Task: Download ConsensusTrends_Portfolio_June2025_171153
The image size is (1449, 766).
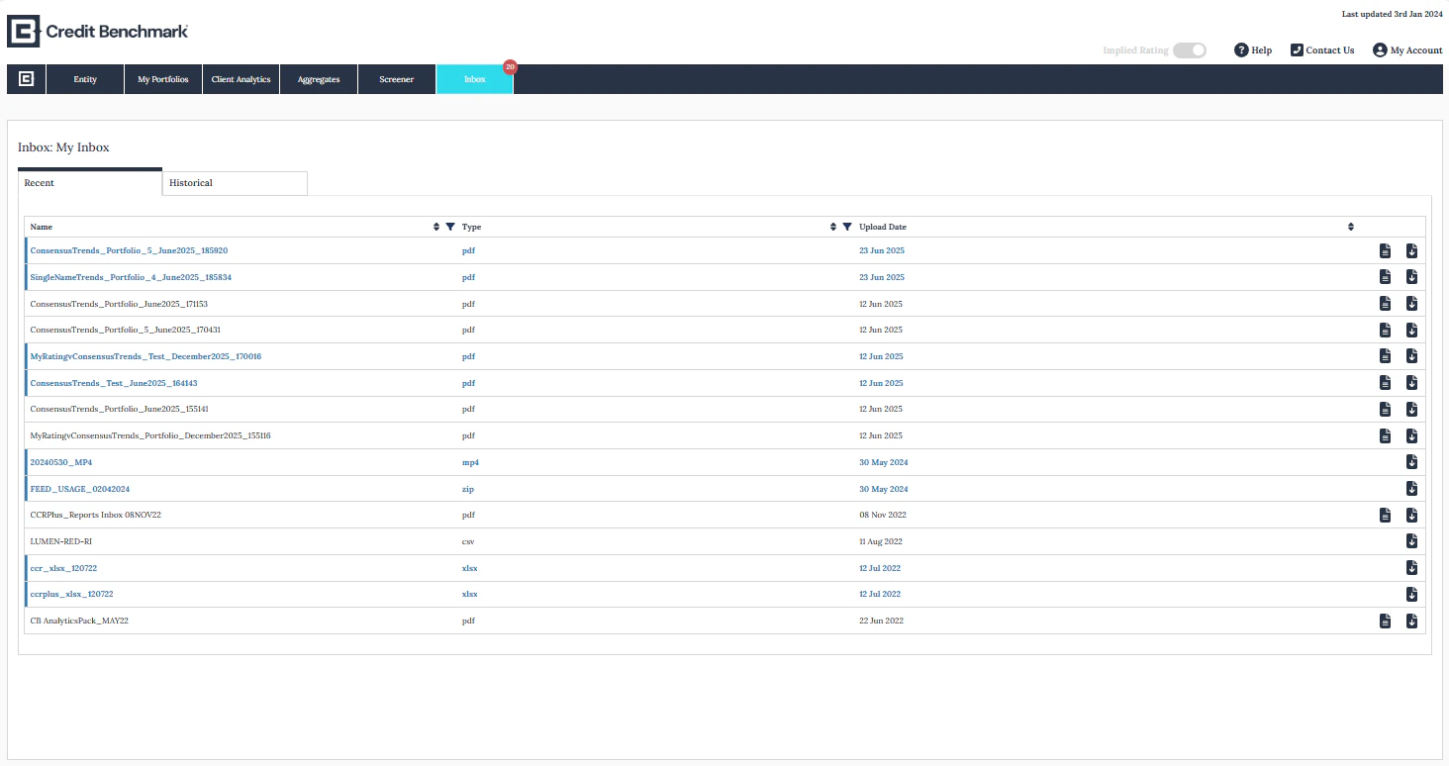Action: pyautogui.click(x=1412, y=304)
